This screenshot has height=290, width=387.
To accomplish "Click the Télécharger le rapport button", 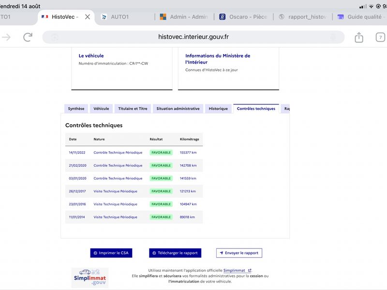I will point(175,253).
